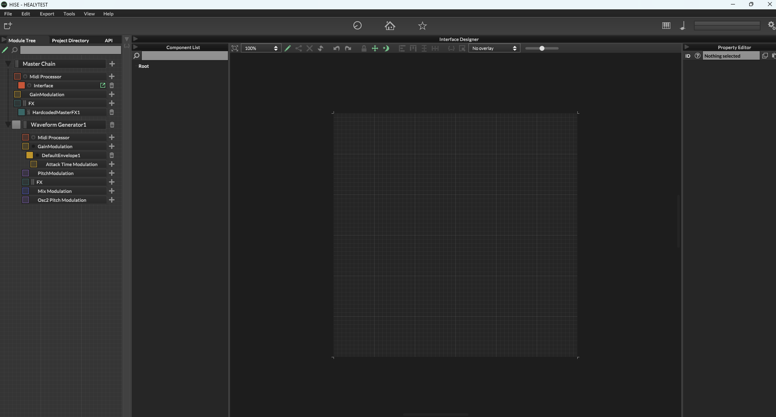Open the No overlay dropdown
The image size is (776, 417).
click(494, 48)
